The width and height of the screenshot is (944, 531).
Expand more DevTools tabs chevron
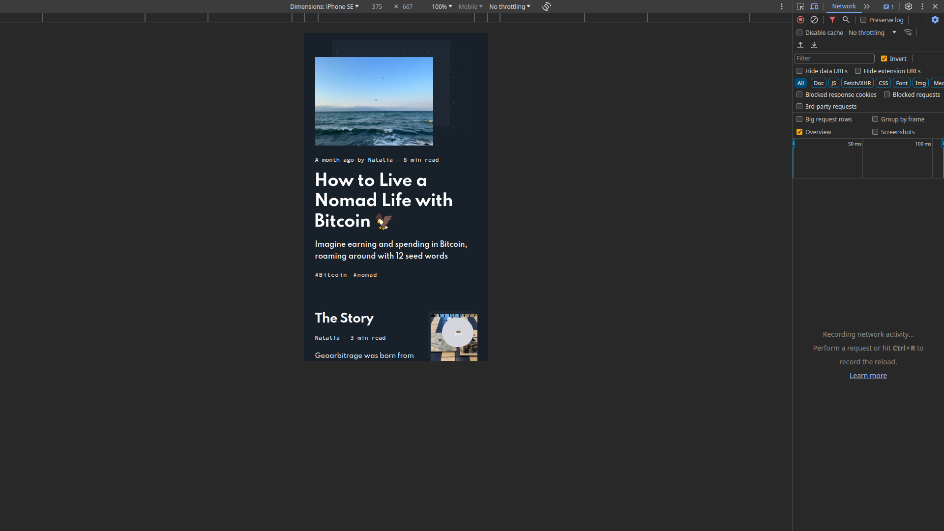click(x=867, y=6)
